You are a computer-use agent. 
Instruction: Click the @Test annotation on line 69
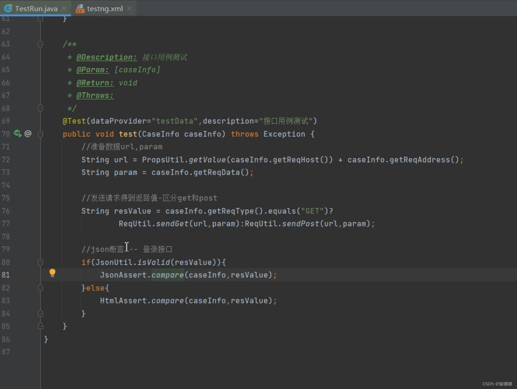click(74, 121)
